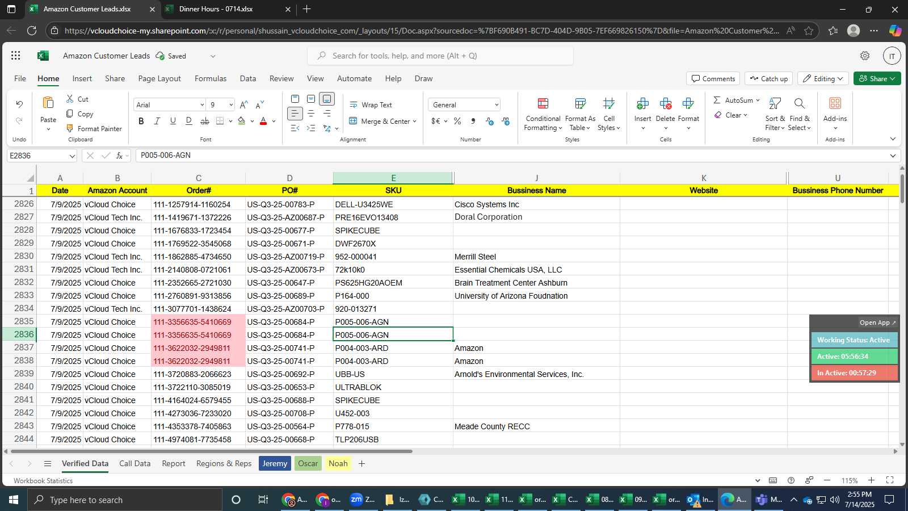Select middle vertical alignment

point(311,99)
